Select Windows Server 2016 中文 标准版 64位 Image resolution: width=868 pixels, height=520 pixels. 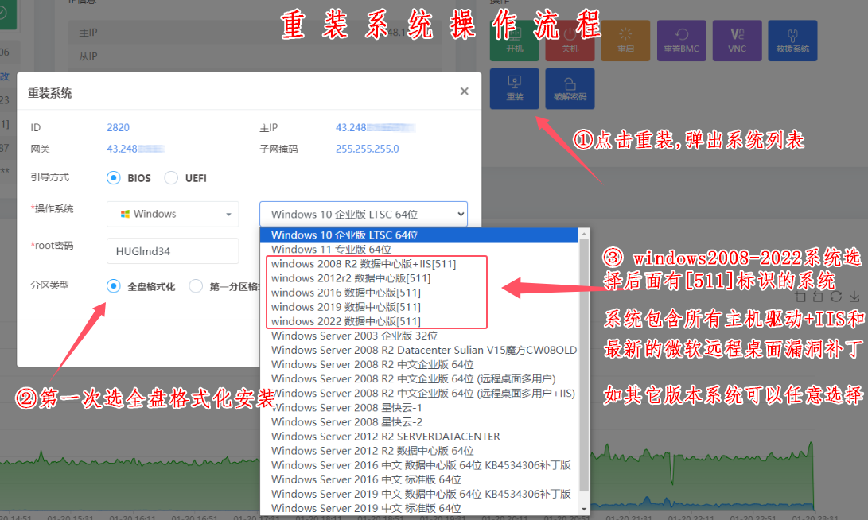pyautogui.click(x=419, y=479)
